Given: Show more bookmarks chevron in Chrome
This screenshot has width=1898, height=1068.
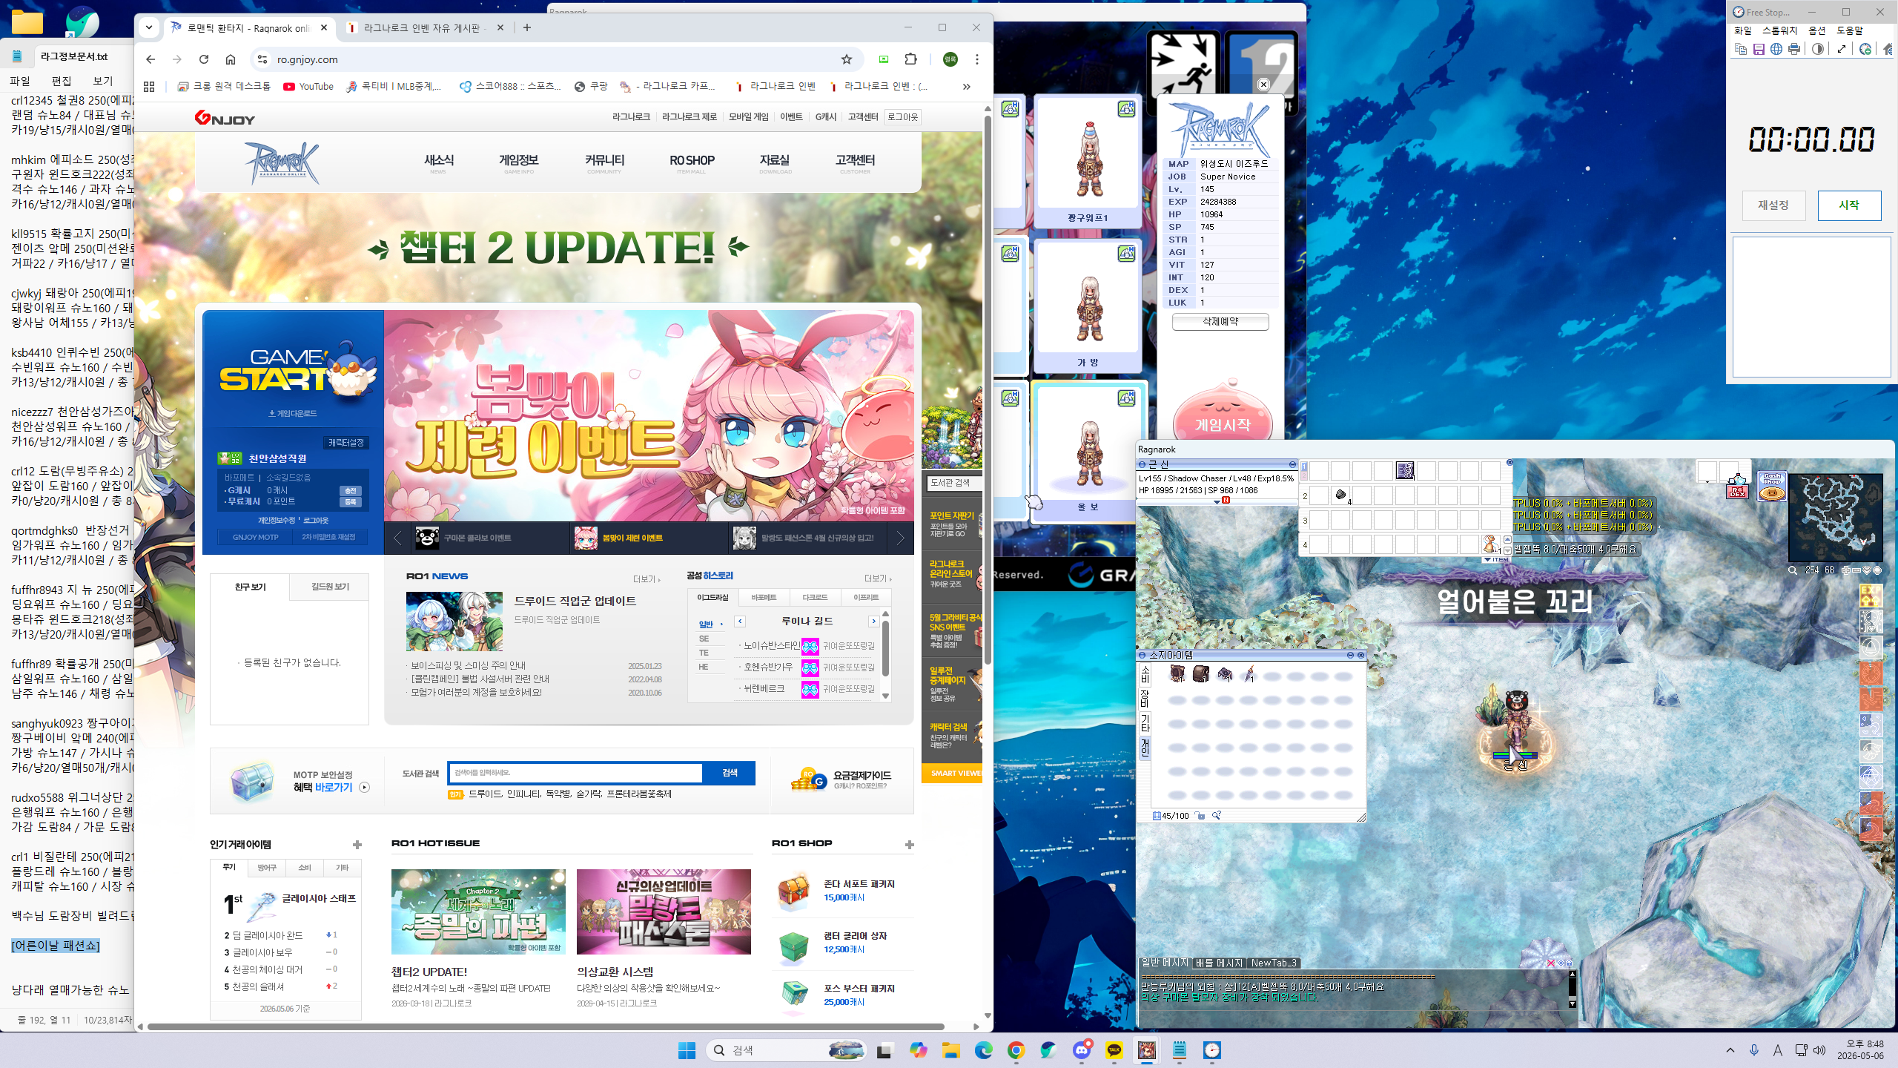Looking at the screenshot, I should (x=966, y=87).
